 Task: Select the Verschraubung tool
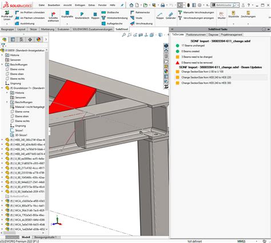(141, 23)
